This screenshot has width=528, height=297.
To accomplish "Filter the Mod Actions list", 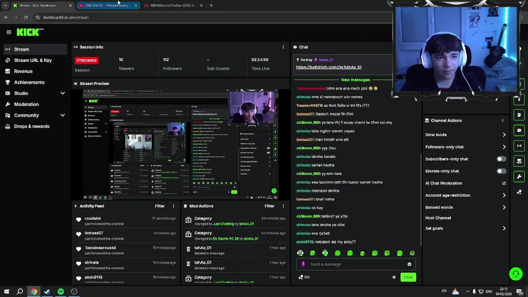I will [x=269, y=206].
